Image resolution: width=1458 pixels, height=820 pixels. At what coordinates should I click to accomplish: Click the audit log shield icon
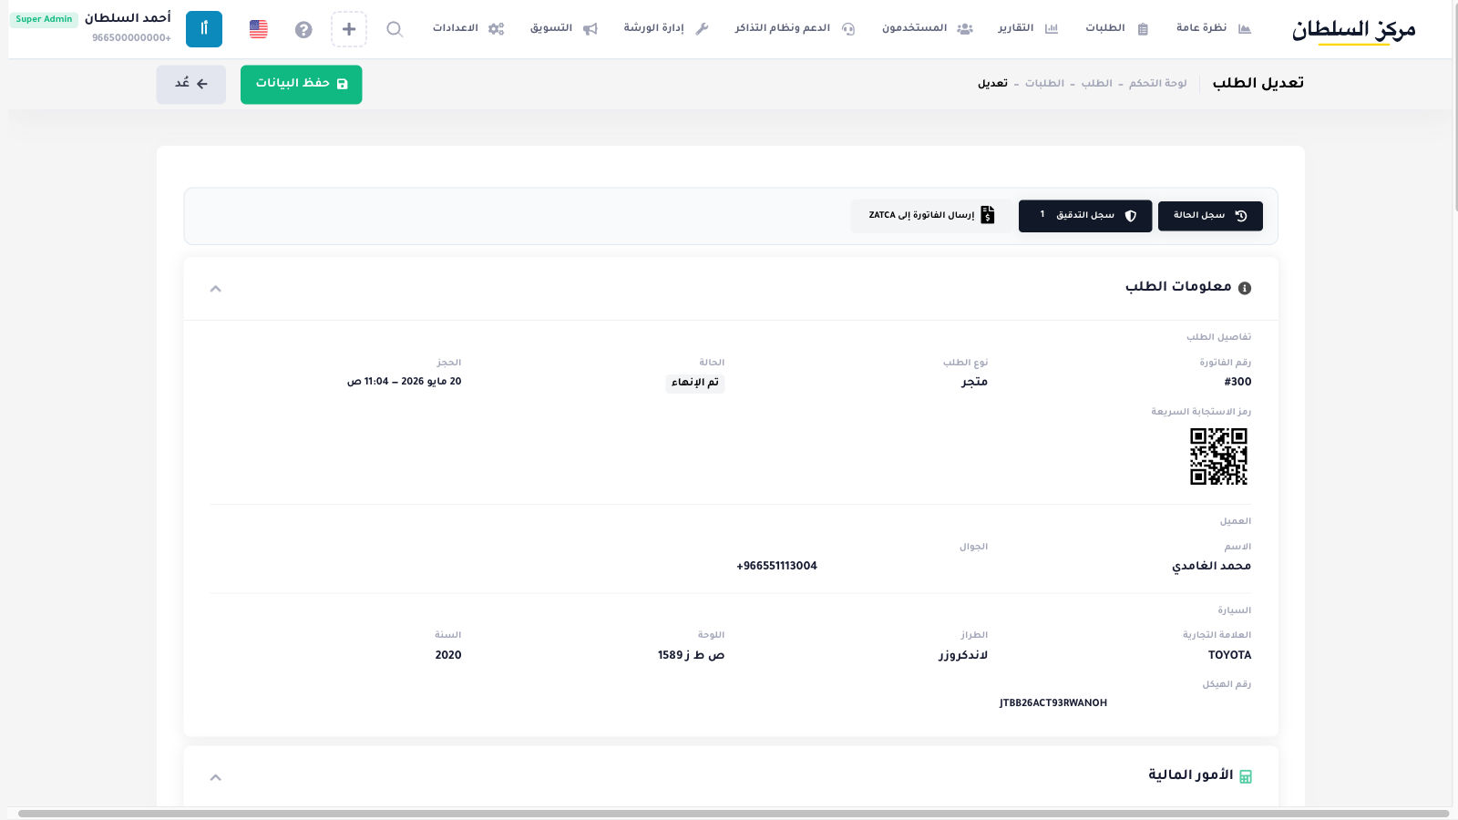click(x=1131, y=216)
